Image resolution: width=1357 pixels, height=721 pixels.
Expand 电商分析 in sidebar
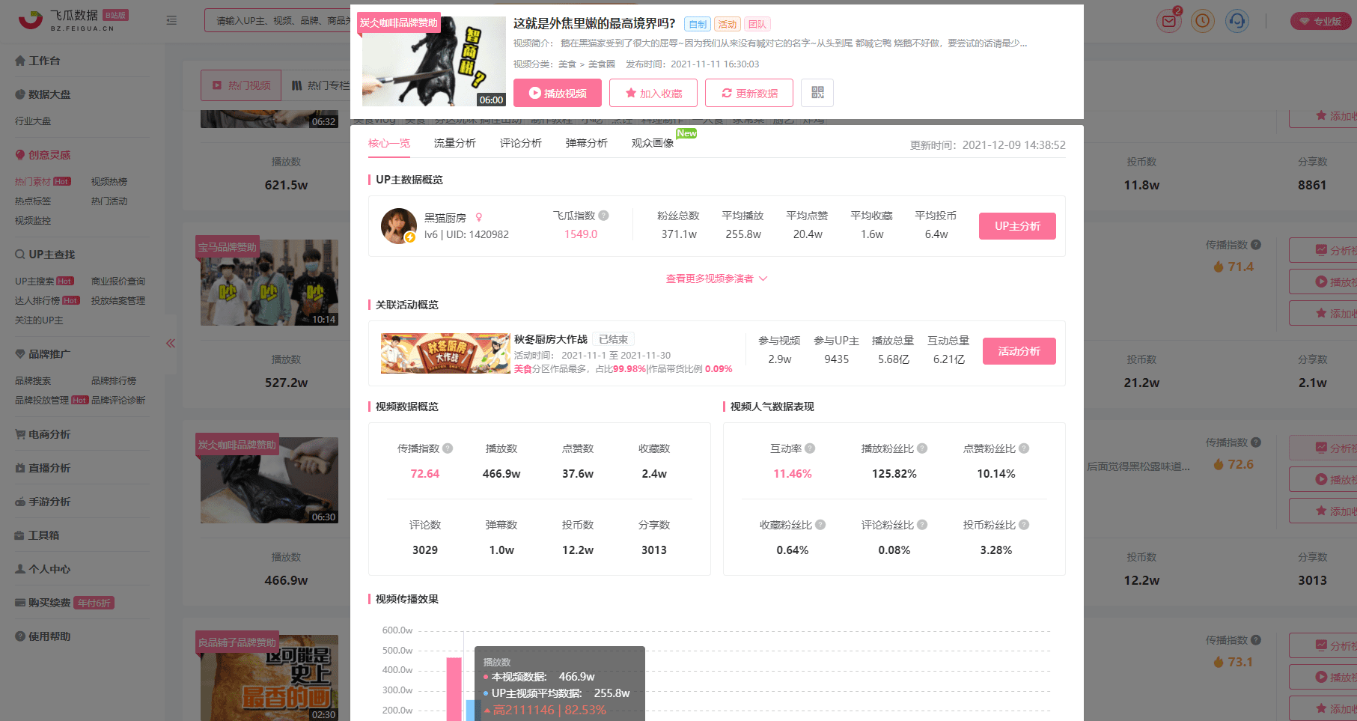click(x=49, y=434)
